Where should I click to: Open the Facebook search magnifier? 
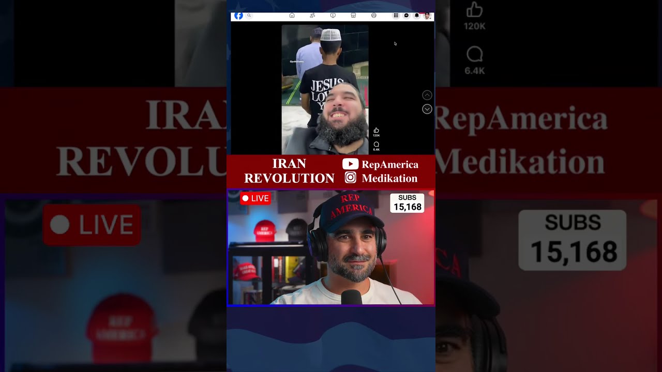coord(249,16)
